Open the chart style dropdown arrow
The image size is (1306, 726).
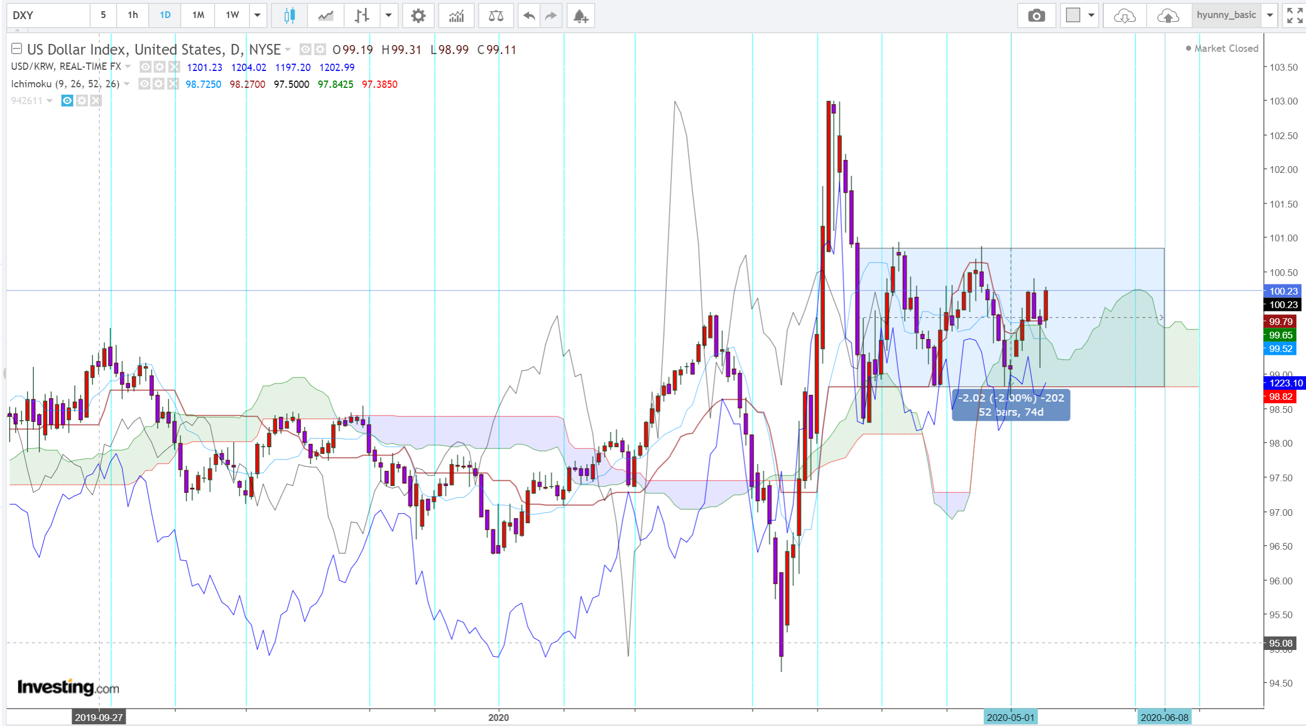(389, 15)
